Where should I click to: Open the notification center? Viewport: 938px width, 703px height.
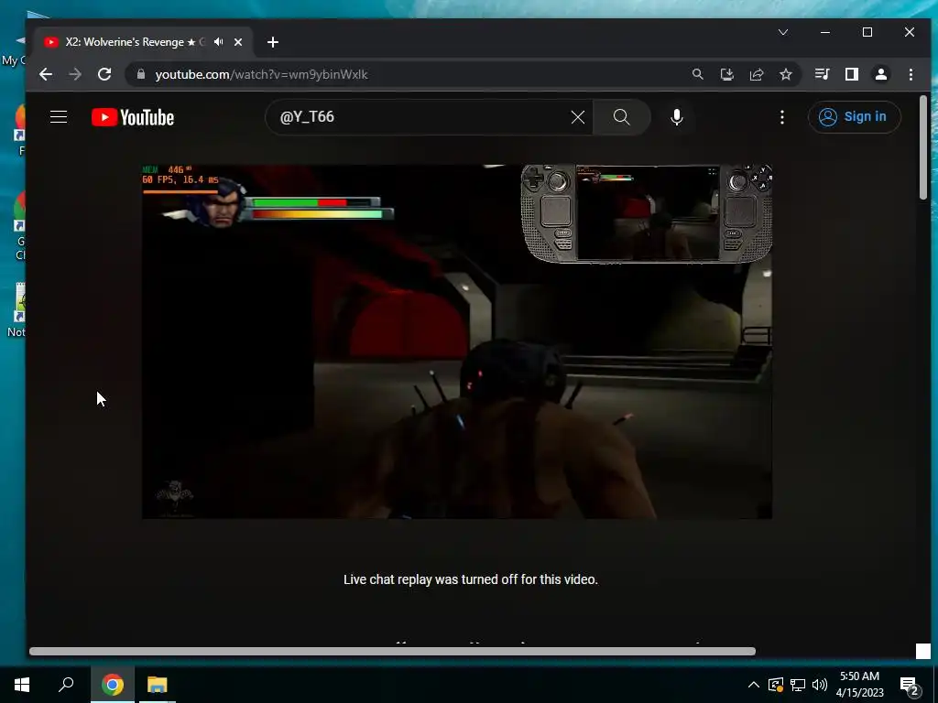click(909, 685)
